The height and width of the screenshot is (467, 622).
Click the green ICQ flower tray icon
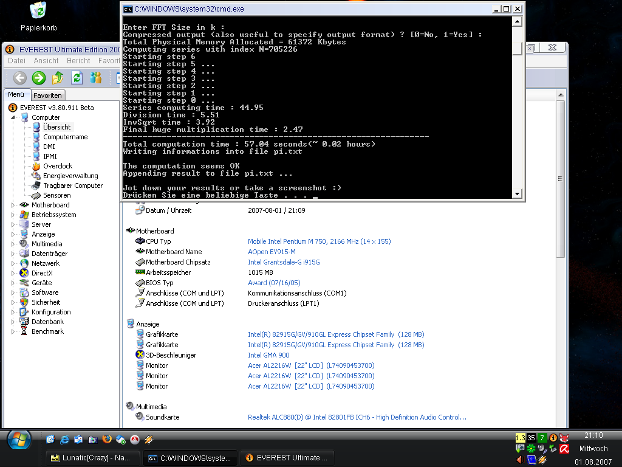[x=531, y=449]
